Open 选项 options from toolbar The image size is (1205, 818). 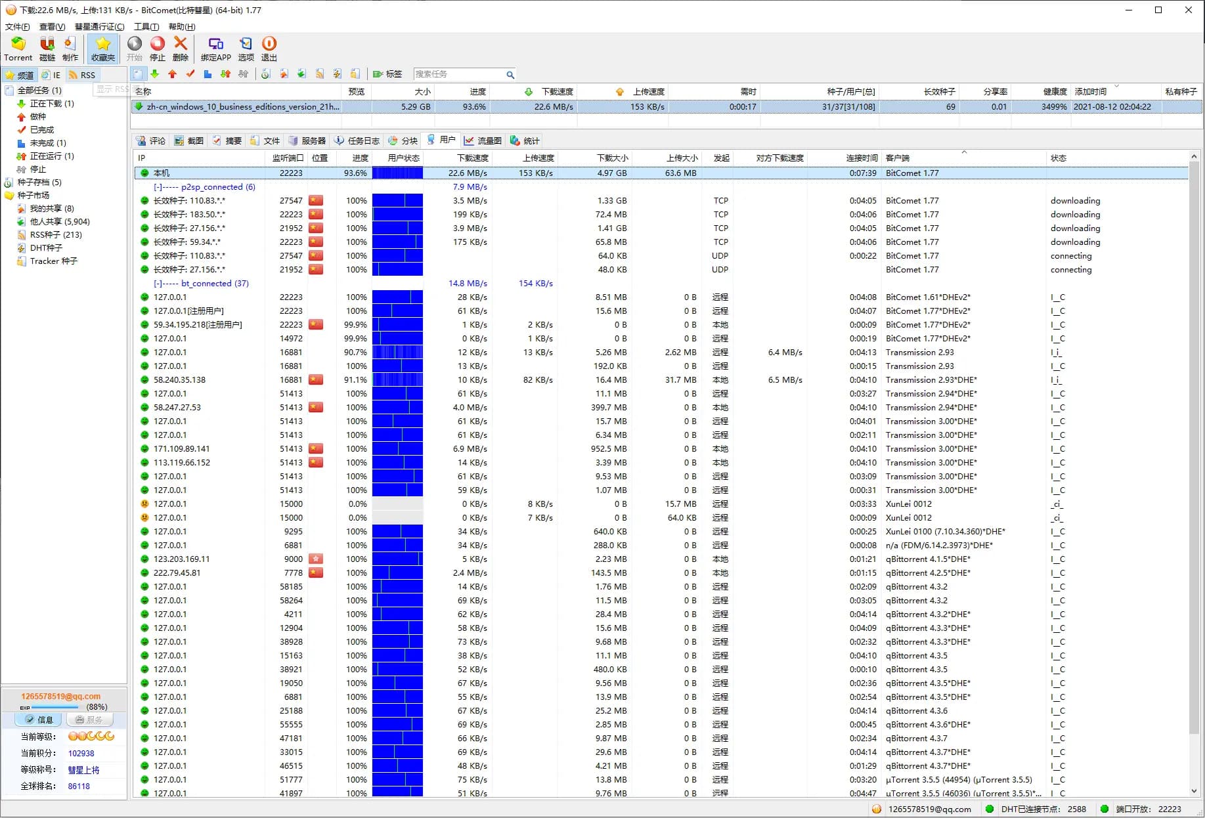pyautogui.click(x=246, y=49)
